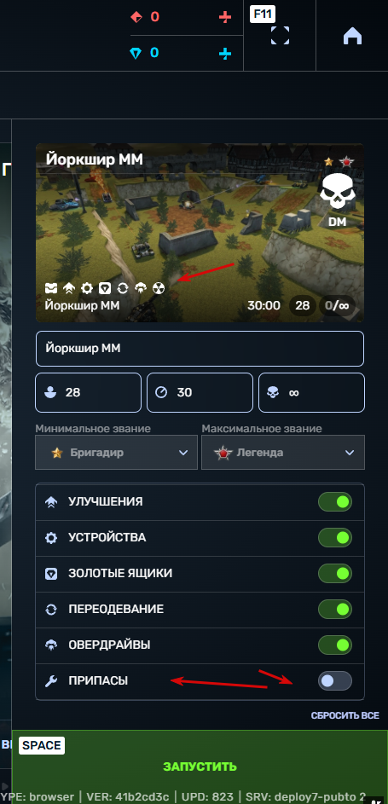The width and height of the screenshot is (388, 804).
Task: Click the nuclear icon on map preview
Action: [159, 289]
